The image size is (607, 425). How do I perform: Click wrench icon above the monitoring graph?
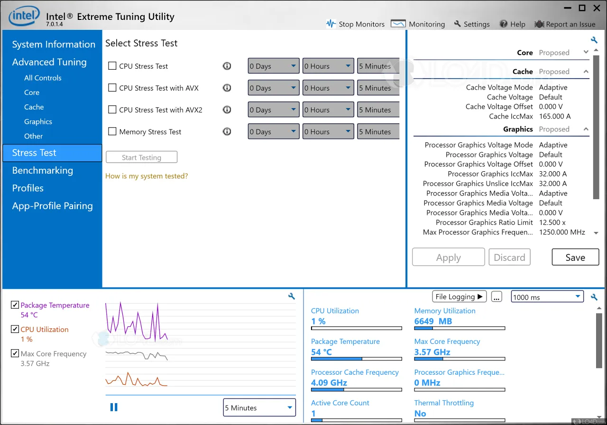pos(292,296)
